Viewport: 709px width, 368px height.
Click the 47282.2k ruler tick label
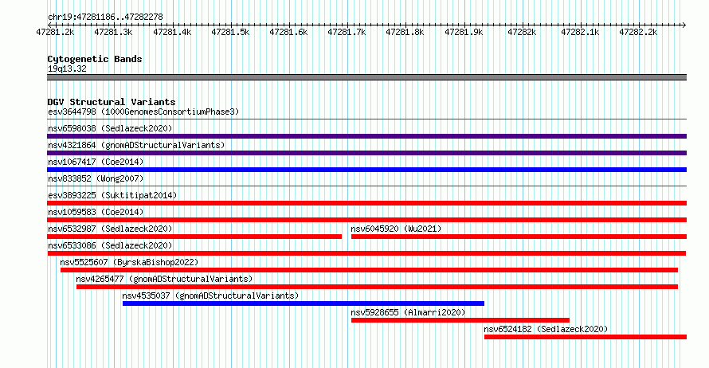638,32
